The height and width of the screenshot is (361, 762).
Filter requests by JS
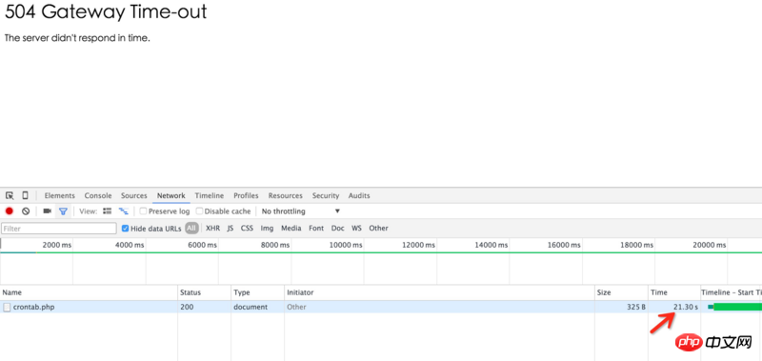pos(231,229)
